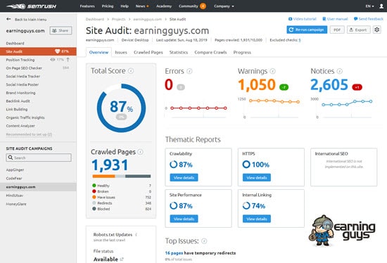387x263 pixels.
Task: Click the Warnings trend chart
Action: [x=269, y=108]
